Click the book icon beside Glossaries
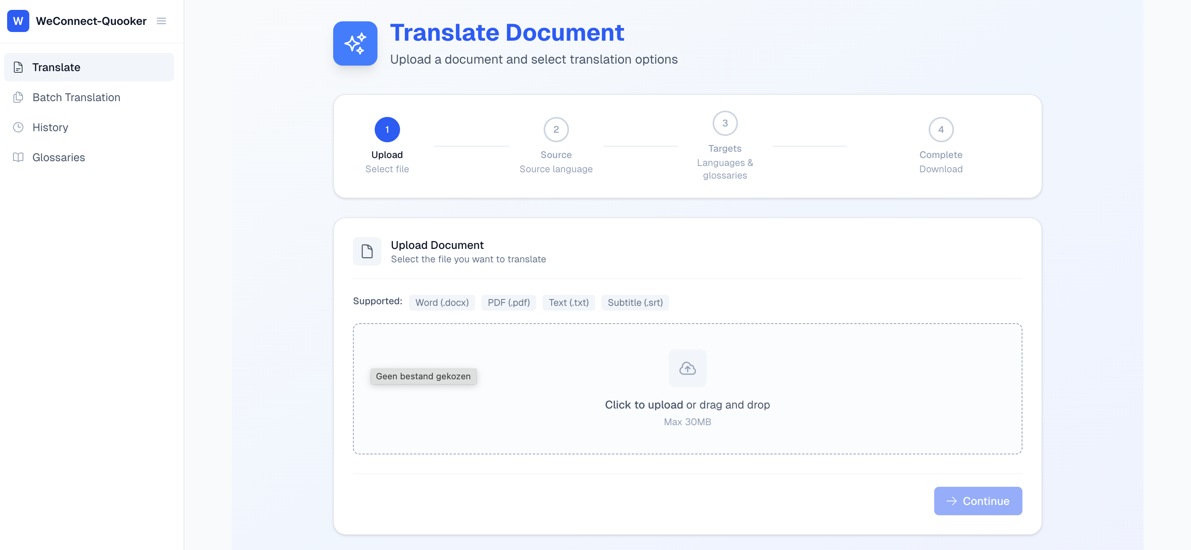Image resolution: width=1191 pixels, height=550 pixels. [x=18, y=157]
